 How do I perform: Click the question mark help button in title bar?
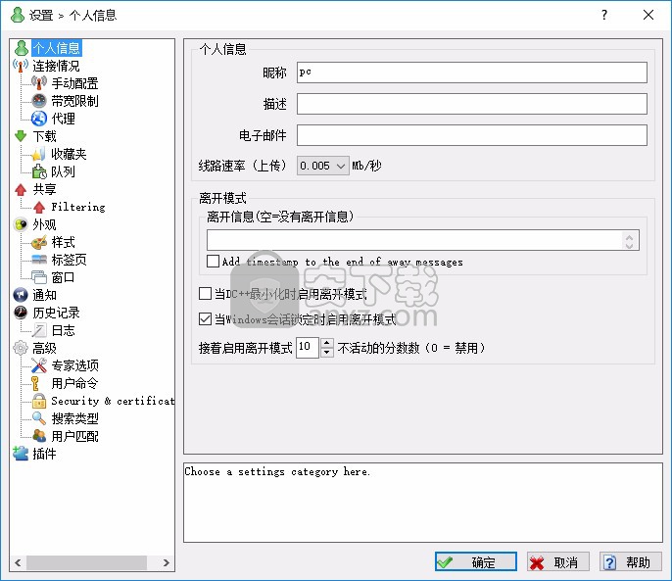click(x=604, y=15)
